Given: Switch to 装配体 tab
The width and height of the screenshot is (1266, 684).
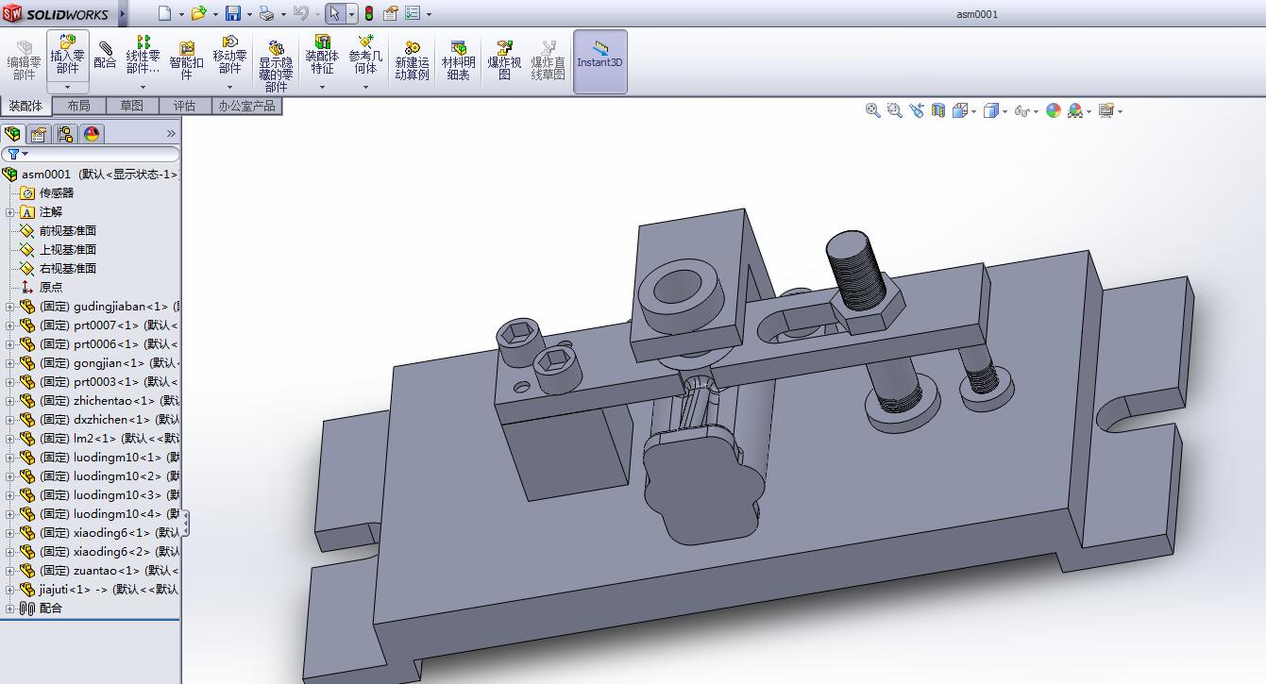Looking at the screenshot, I should 25,106.
